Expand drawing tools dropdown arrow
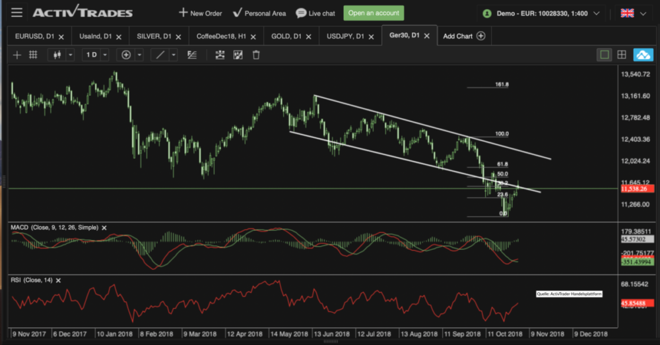 pyautogui.click(x=174, y=55)
